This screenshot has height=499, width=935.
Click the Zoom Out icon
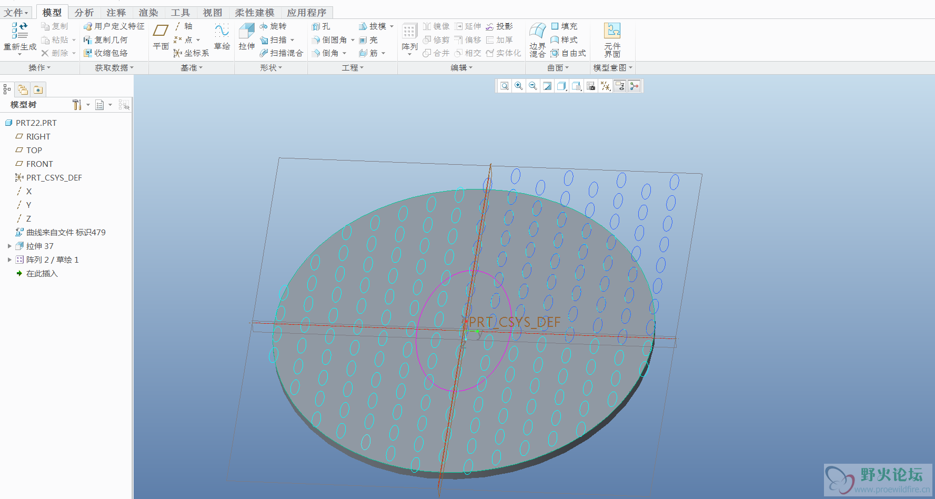(x=533, y=86)
